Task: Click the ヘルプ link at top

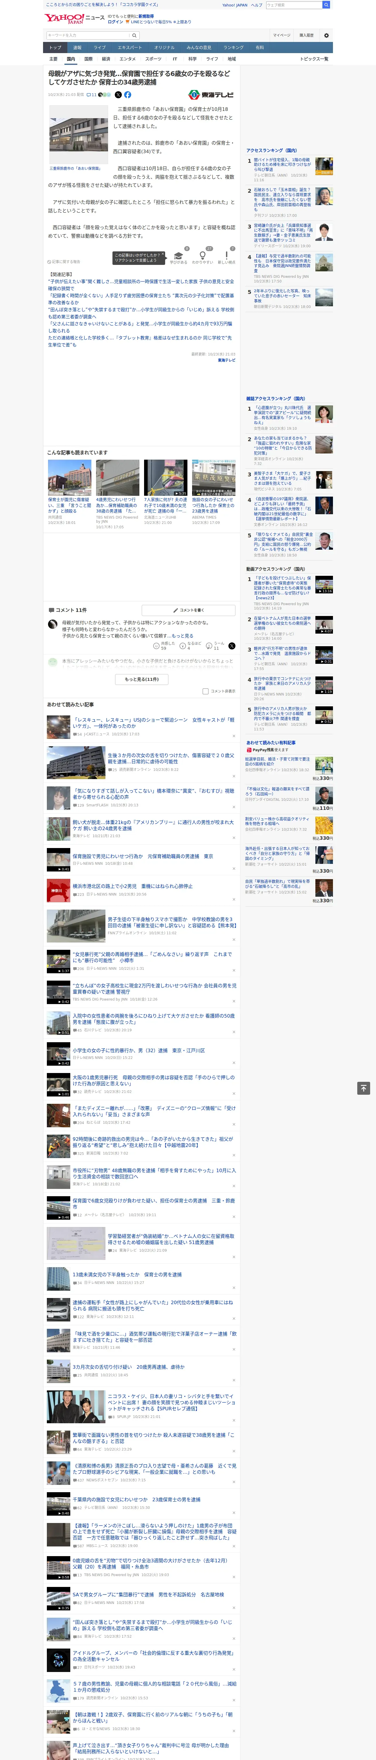Action: click(257, 5)
